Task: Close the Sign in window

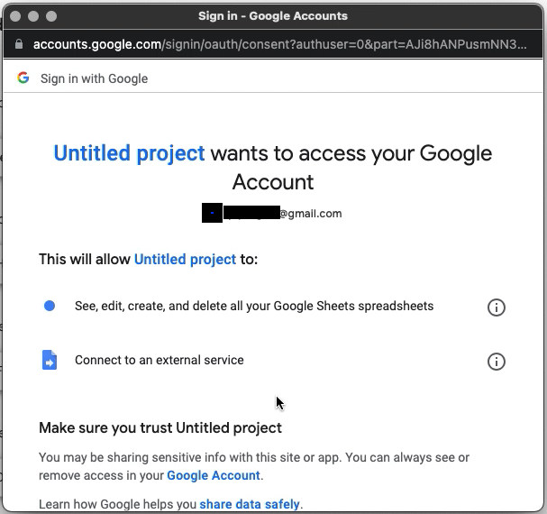Action: [x=17, y=16]
